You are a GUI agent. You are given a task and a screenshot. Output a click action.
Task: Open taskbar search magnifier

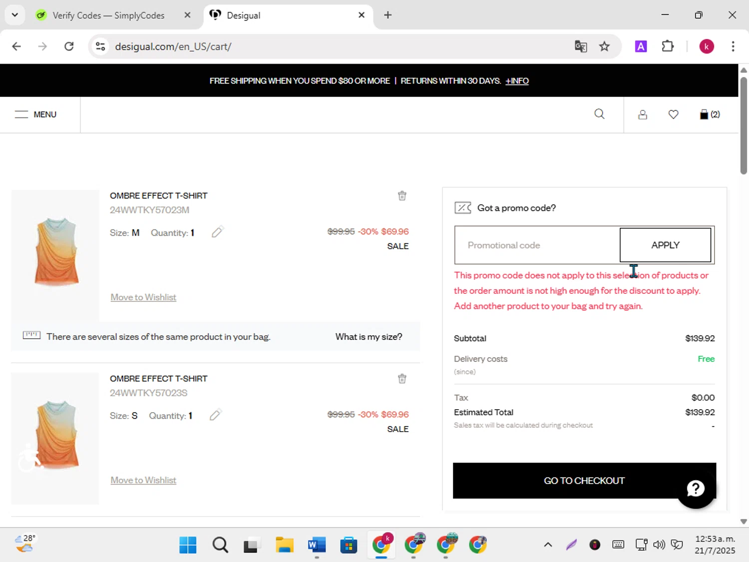[x=220, y=545]
